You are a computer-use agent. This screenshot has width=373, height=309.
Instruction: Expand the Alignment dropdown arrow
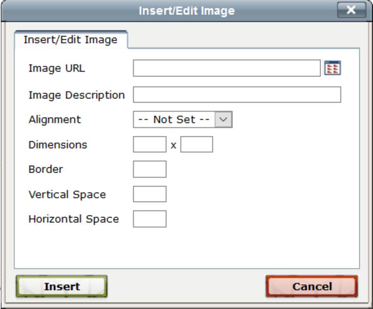(223, 119)
